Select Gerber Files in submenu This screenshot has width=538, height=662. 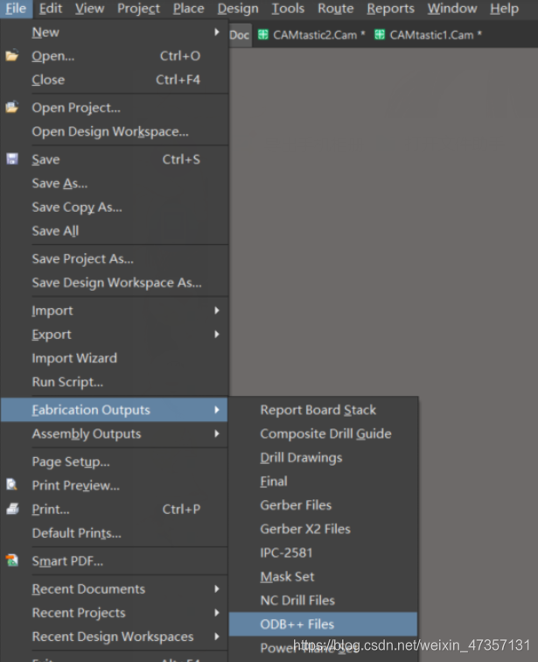point(324,505)
